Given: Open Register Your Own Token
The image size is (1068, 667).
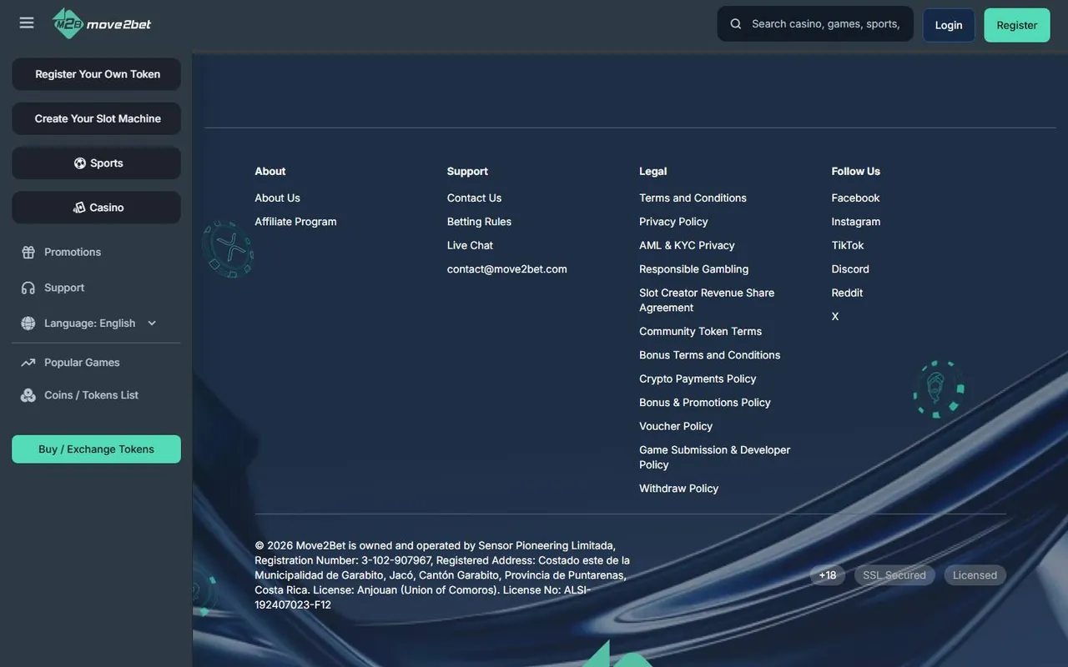Looking at the screenshot, I should [x=97, y=74].
